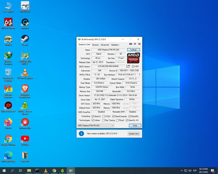The image size is (218, 174).
Task: Click the BIOS Version value field
Action: (x=108, y=66)
